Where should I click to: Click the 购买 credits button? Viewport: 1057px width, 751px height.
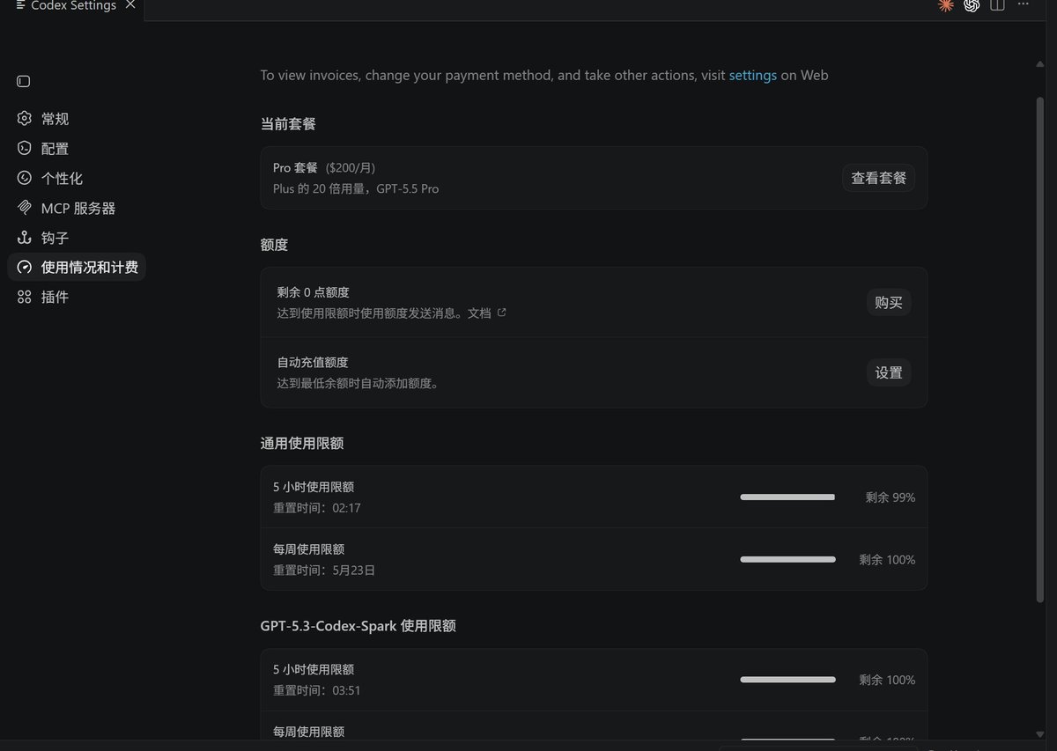coord(889,302)
